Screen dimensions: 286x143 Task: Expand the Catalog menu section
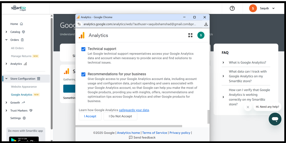pos(7,32)
